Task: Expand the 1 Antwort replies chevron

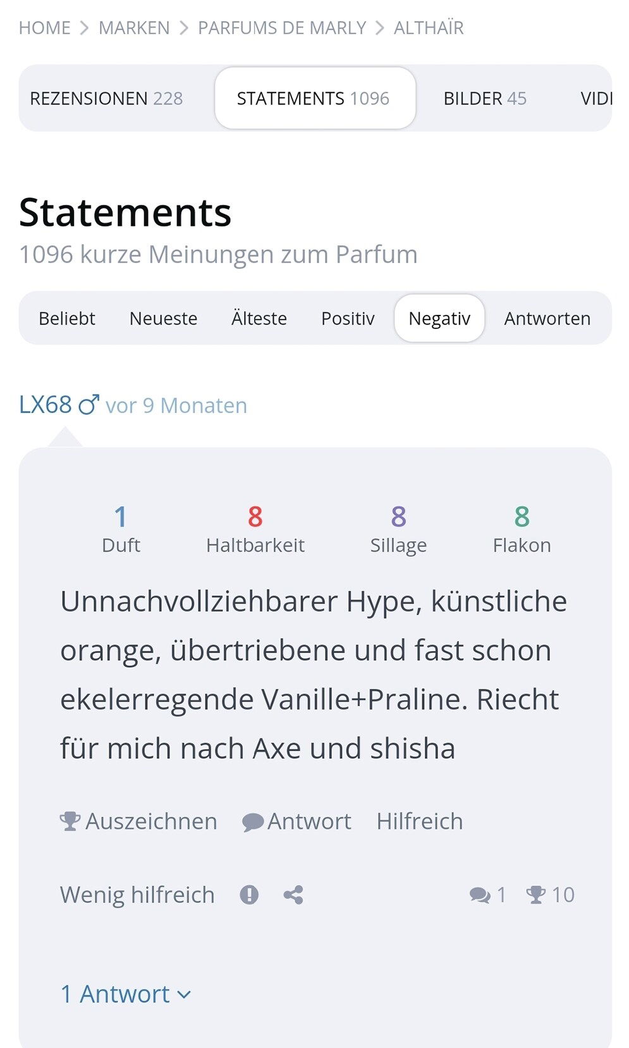Action: coord(184,994)
